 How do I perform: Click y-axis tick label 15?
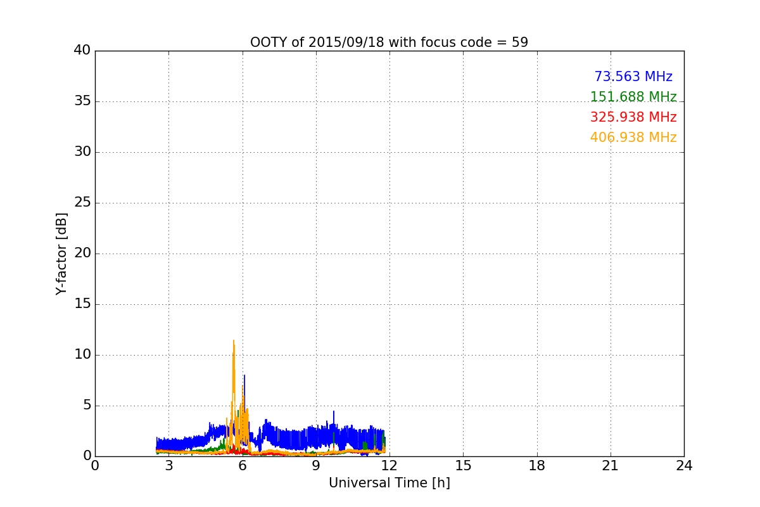[82, 304]
